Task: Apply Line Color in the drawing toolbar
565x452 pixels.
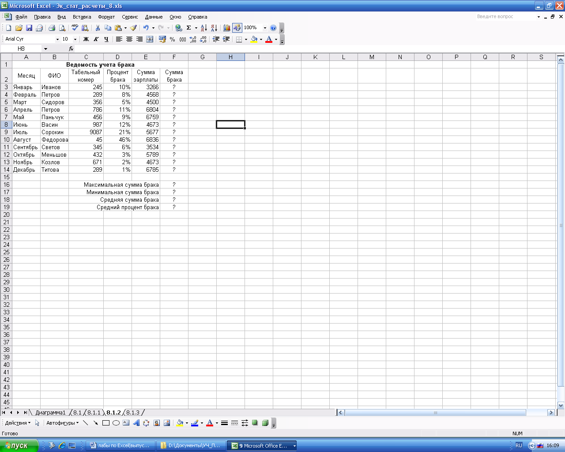Action: tap(195, 423)
